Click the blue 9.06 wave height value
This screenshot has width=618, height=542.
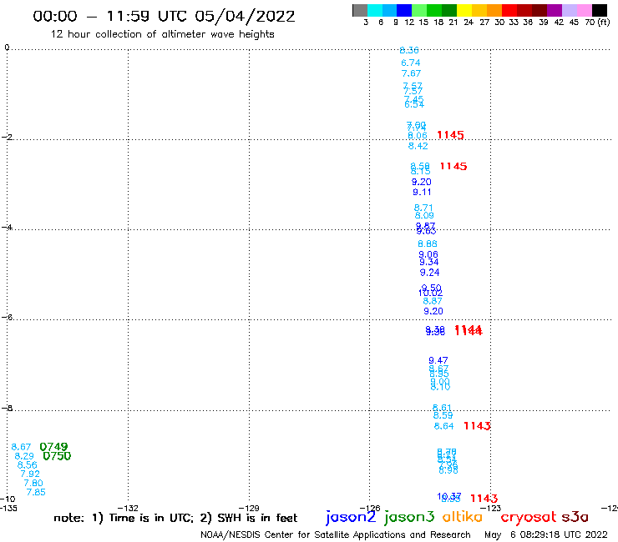click(428, 254)
